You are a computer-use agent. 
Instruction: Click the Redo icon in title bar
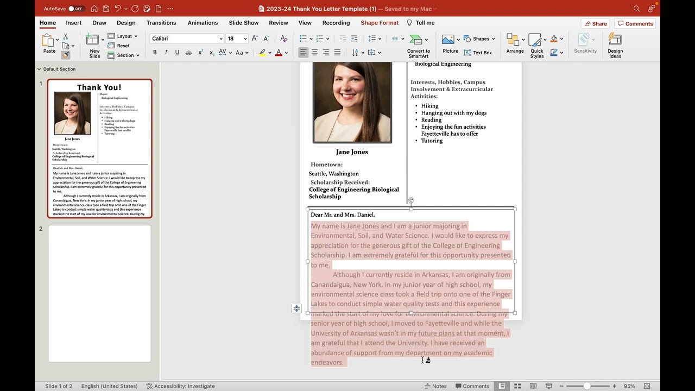point(135,9)
